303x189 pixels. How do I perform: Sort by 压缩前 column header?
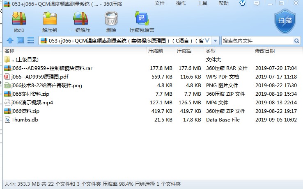coord(156,51)
